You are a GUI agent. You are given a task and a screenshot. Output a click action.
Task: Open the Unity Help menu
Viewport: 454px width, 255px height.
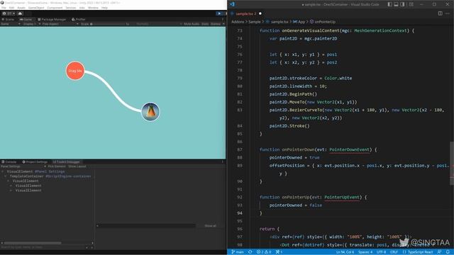(104, 8)
